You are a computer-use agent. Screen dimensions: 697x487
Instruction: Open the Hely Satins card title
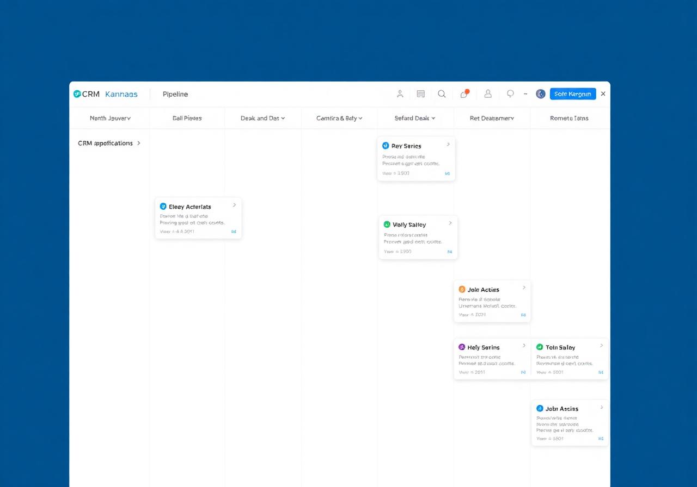pyautogui.click(x=483, y=347)
